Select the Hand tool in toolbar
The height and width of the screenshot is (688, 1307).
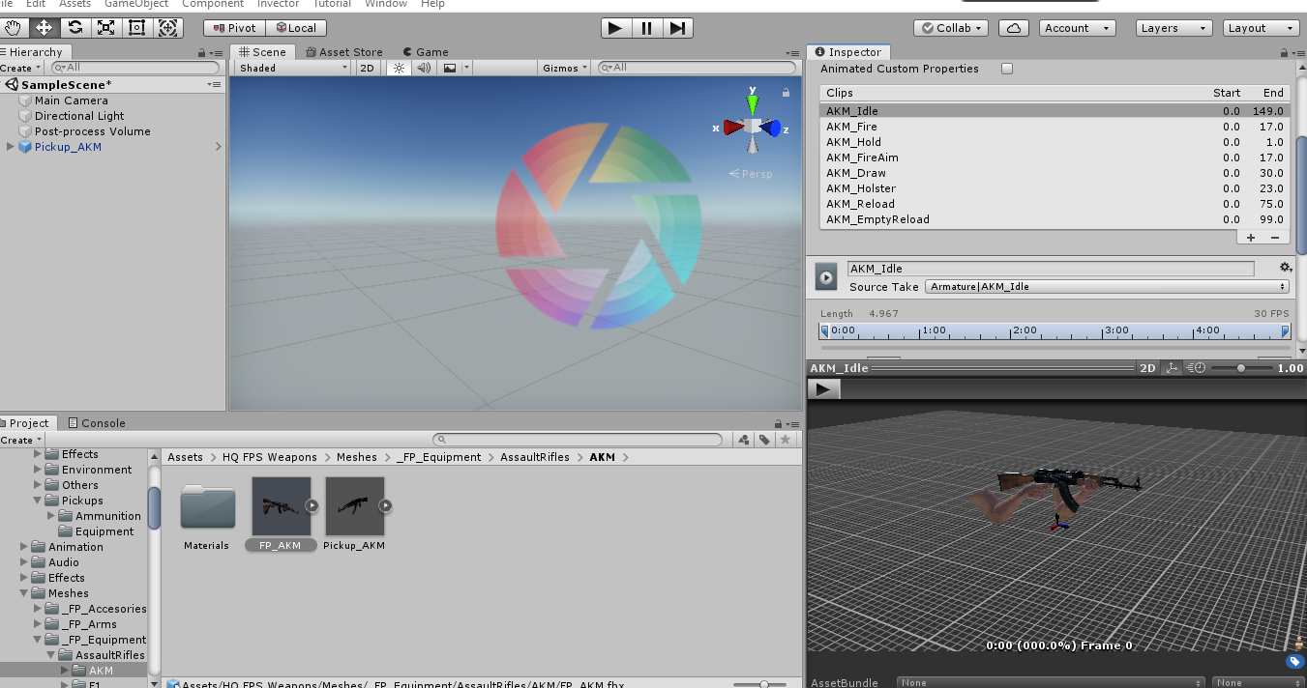(x=14, y=28)
